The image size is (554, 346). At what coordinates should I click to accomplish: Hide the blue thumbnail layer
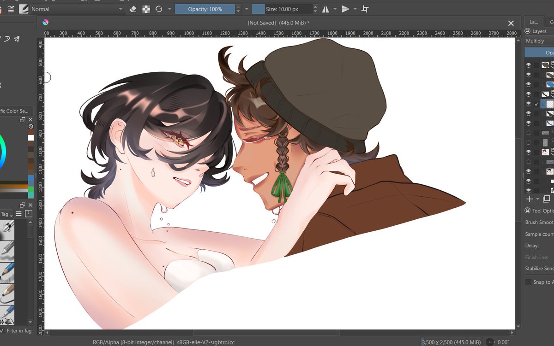(x=528, y=84)
